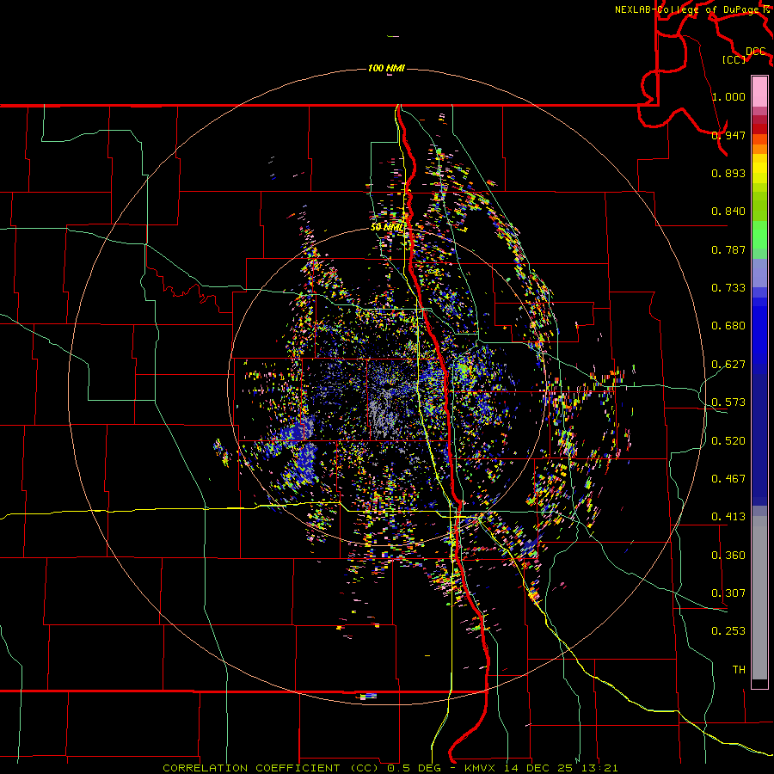Select the 0.413 legend value
Screen dimensions: 774x774
tap(728, 517)
